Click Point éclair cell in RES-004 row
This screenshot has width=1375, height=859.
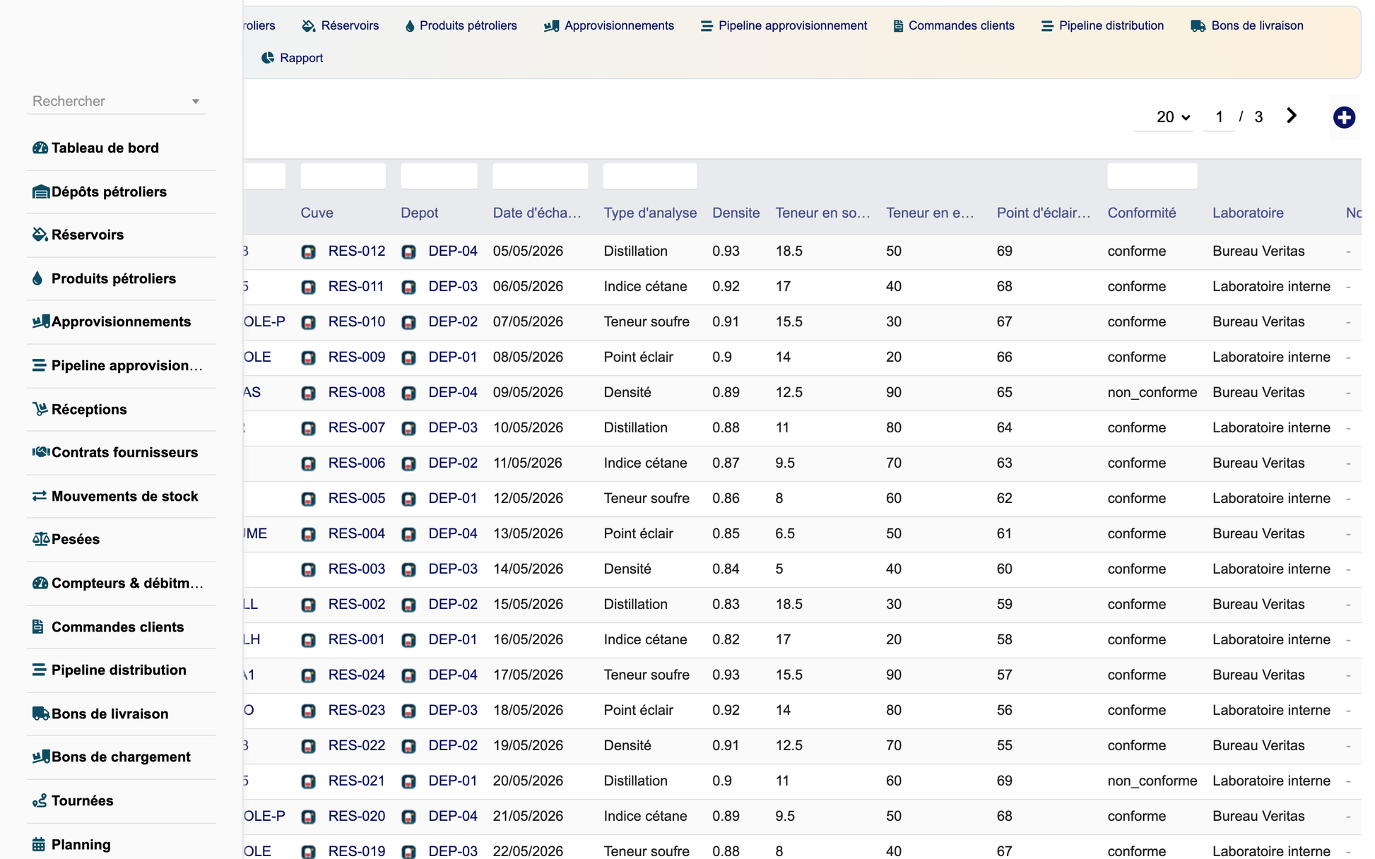pos(639,533)
